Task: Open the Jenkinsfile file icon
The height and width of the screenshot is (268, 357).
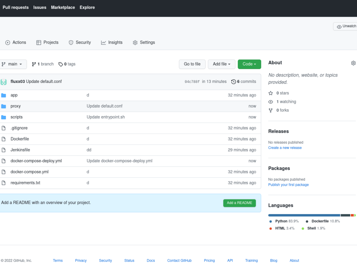Action: (x=4, y=150)
